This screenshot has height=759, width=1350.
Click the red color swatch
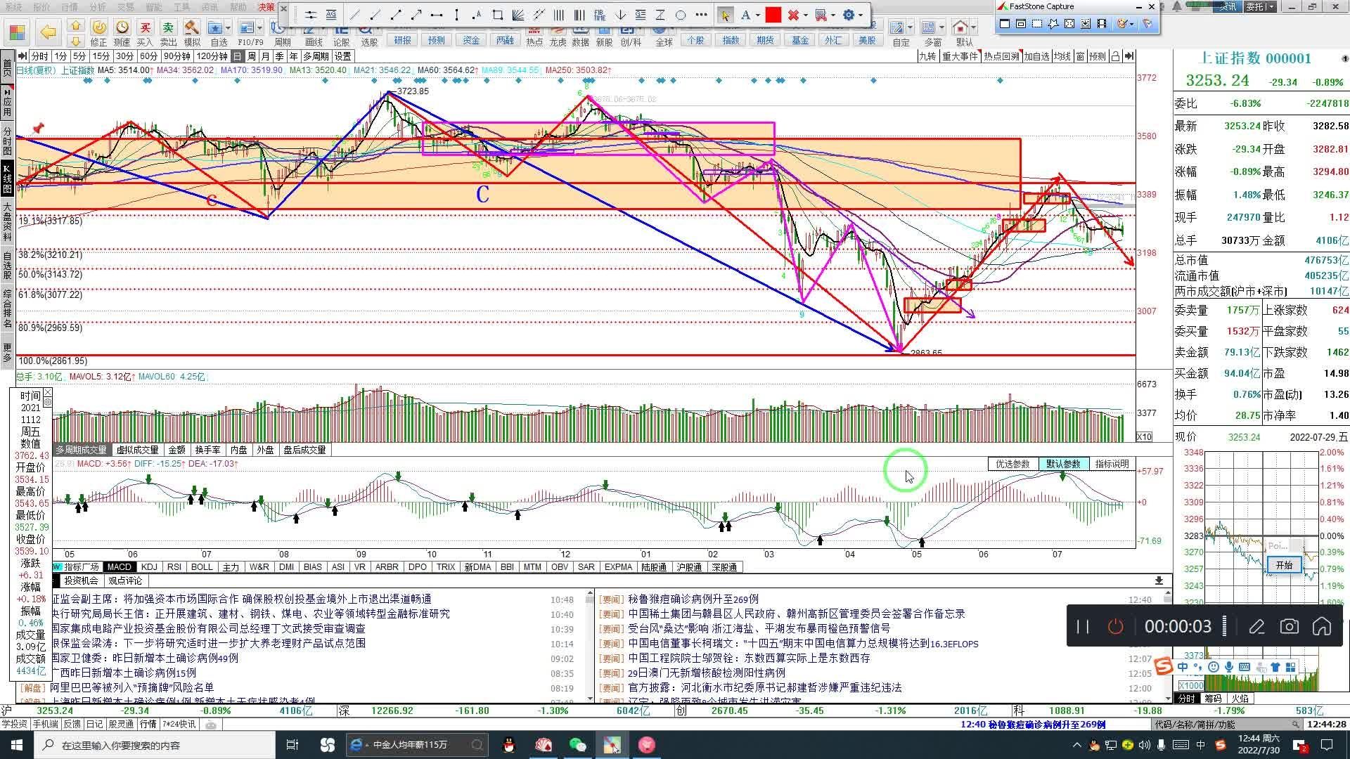click(x=773, y=15)
